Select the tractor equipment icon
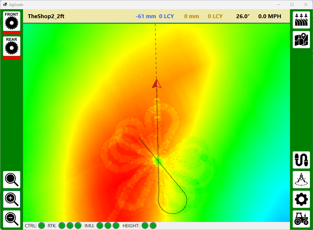This screenshot has width=313, height=230. pyautogui.click(x=301, y=219)
